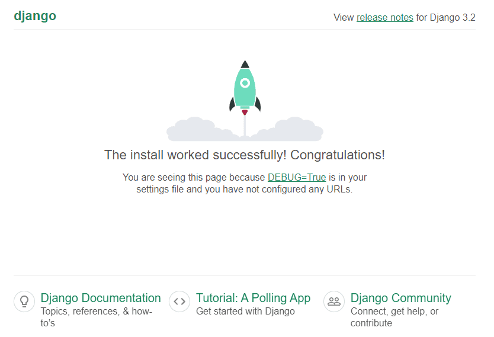Select the "Get started with Django" subtitle
494x337 pixels.
245,312
